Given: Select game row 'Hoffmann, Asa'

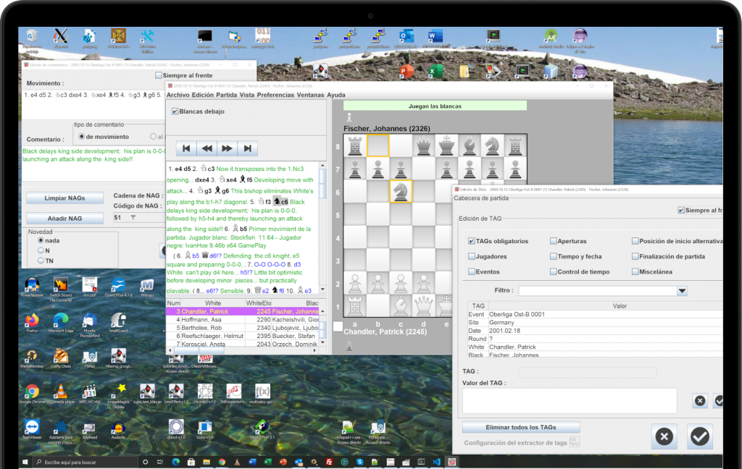Looking at the screenshot, I should [x=243, y=320].
